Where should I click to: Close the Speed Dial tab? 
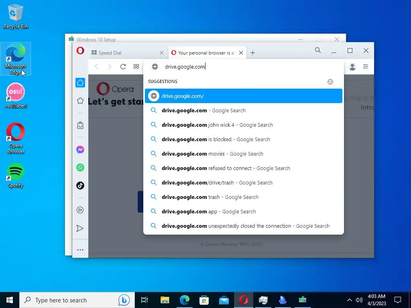pos(161,53)
